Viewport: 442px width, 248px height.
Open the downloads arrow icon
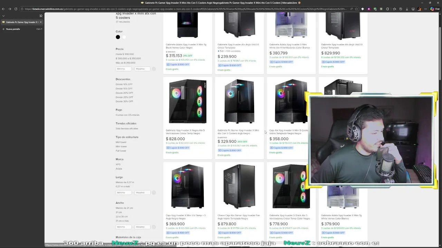pyautogui.click(x=407, y=9)
